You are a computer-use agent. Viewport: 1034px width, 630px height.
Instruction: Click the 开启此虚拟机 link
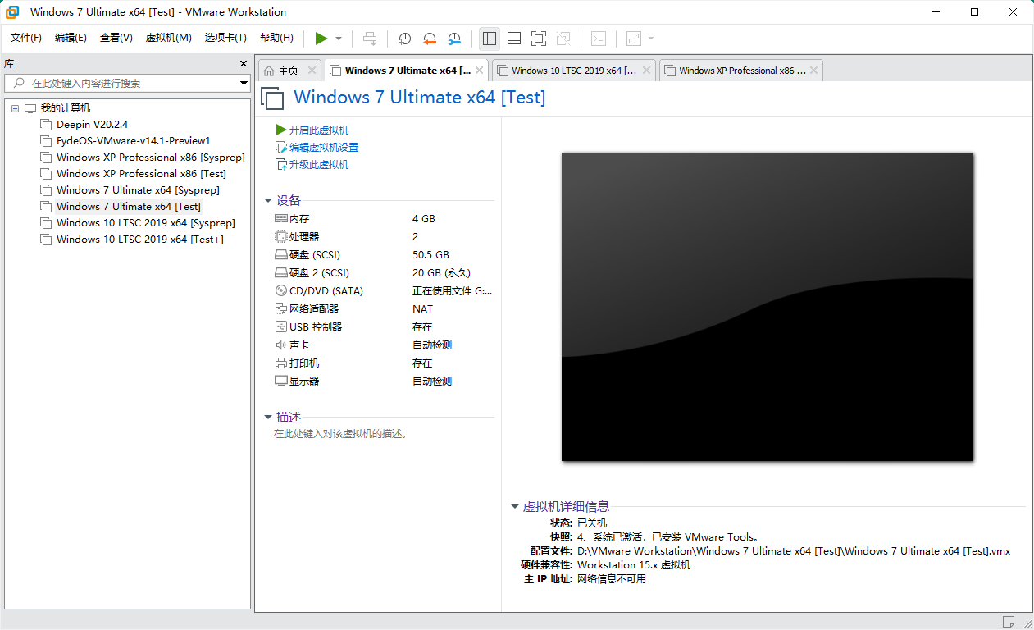coord(318,130)
